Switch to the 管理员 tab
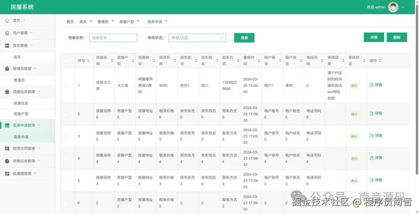Screen dimensions: 419x214 pyautogui.click(x=103, y=22)
